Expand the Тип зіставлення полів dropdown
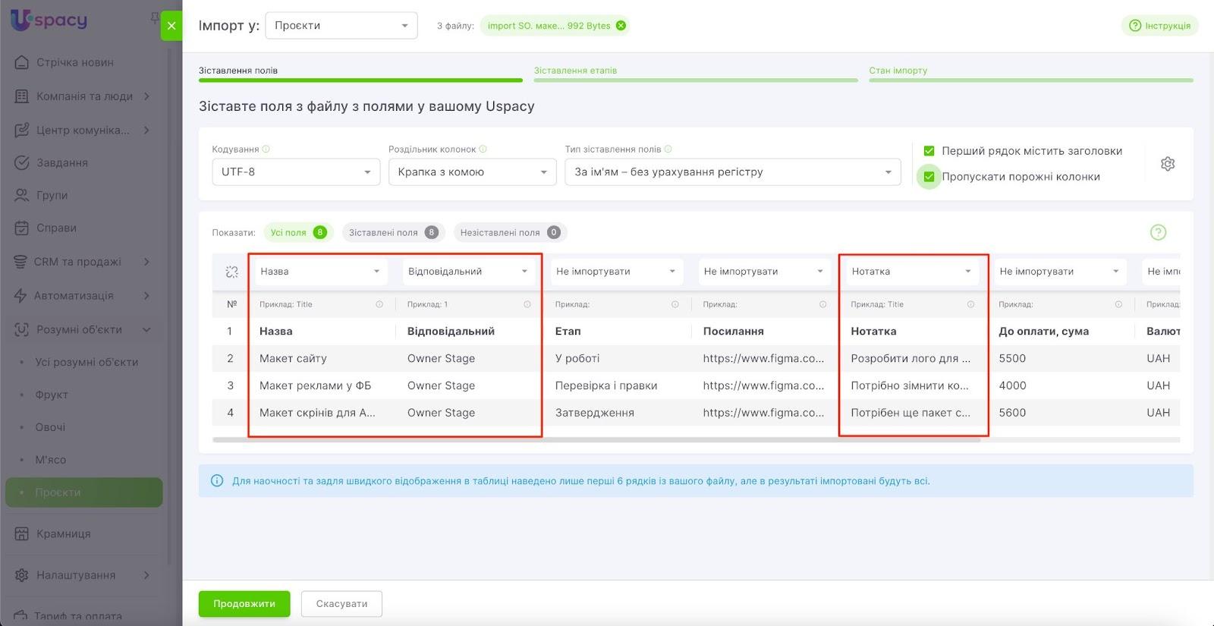Screen dimensions: 1214x626 (732, 172)
